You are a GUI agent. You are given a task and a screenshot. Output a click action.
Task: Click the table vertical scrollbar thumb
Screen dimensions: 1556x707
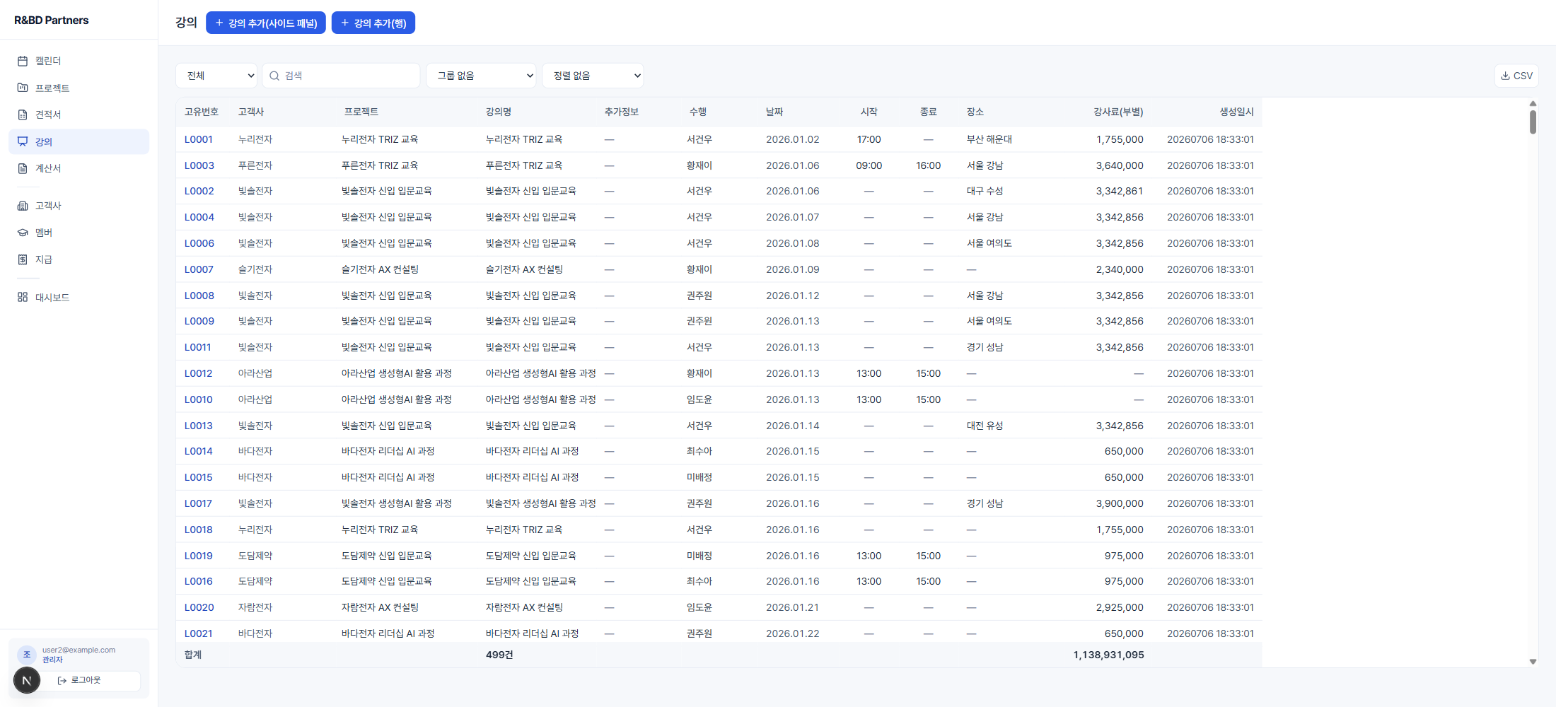1533,122
